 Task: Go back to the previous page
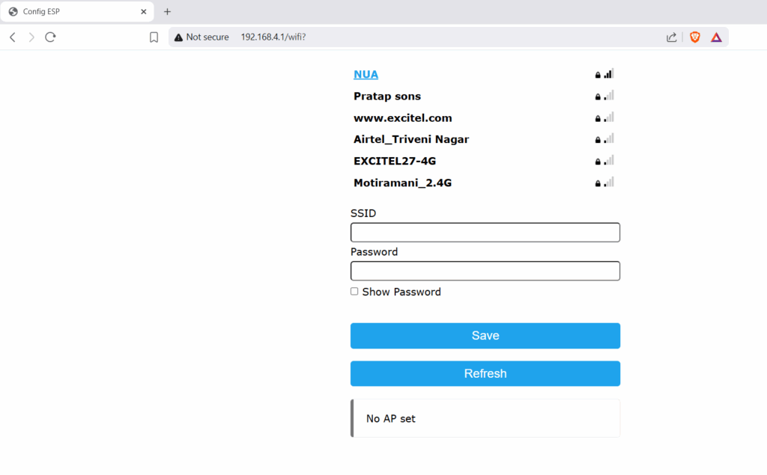13,37
